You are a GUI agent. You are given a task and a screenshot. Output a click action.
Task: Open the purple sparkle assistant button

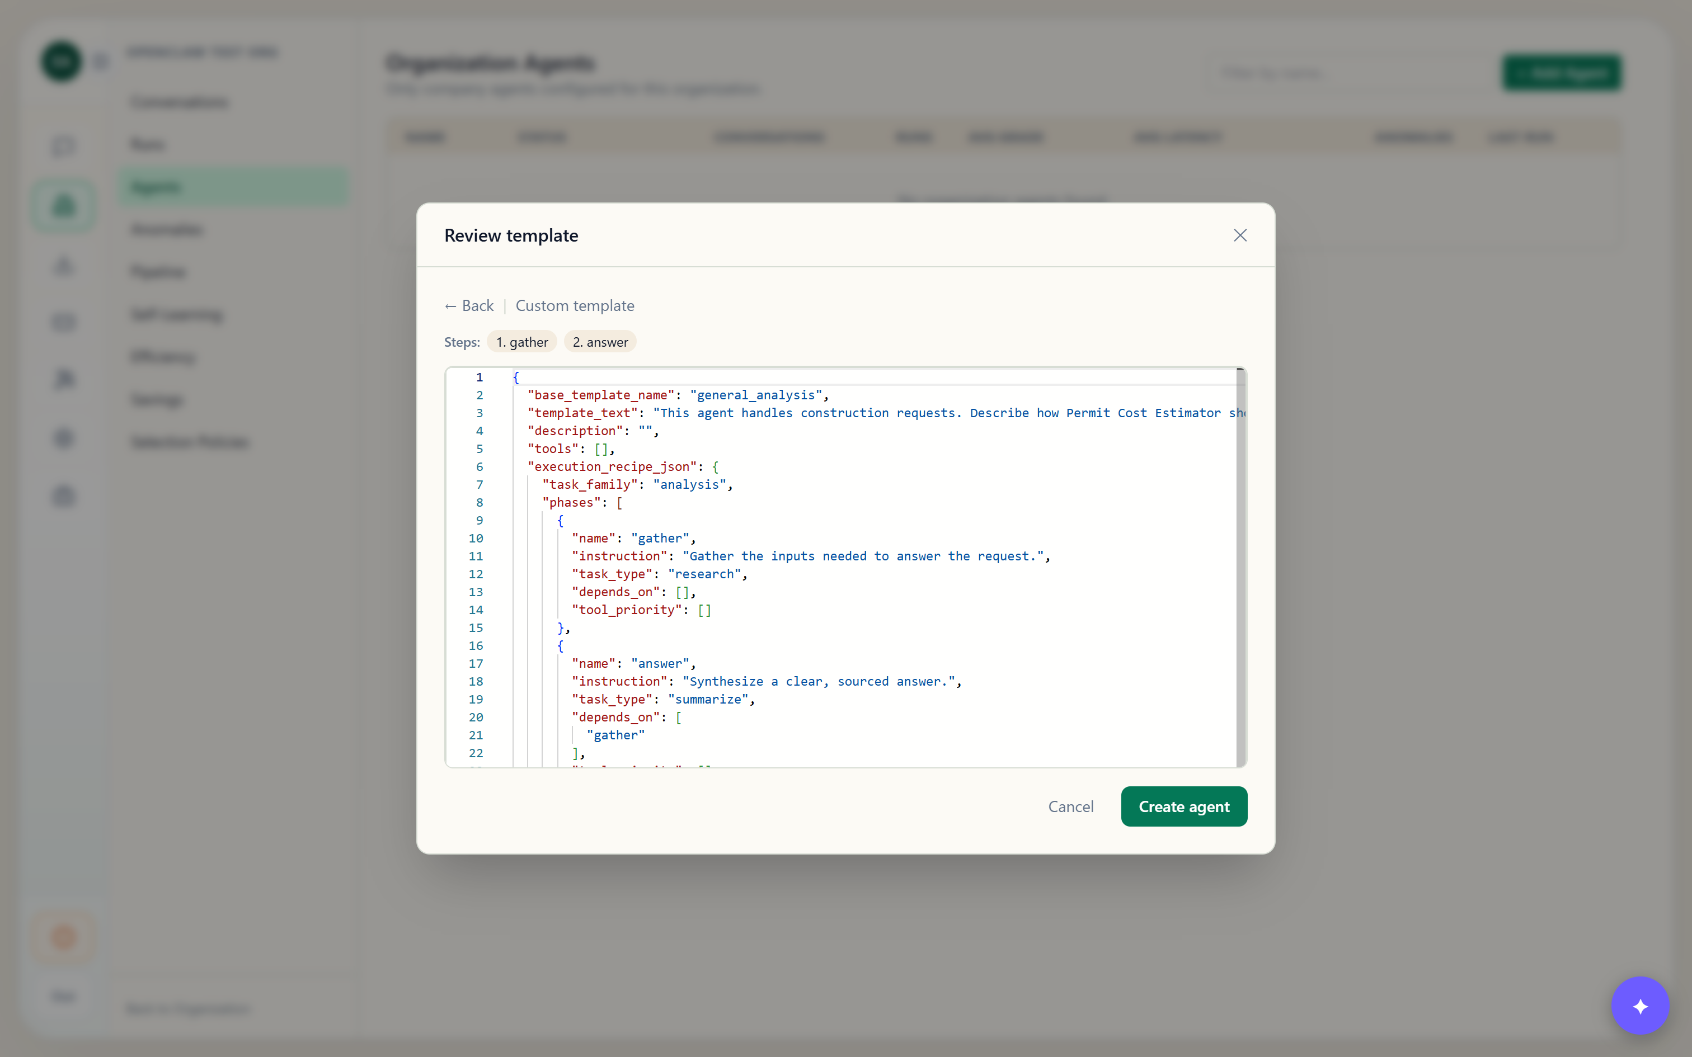(1639, 1006)
